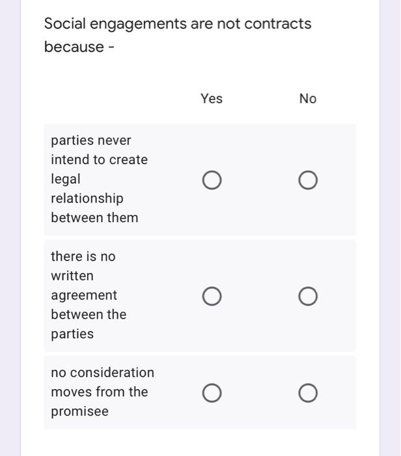Screen dimensions: 401x456
Task: Click the word "promisee" in the third statement
Action: click(x=79, y=412)
